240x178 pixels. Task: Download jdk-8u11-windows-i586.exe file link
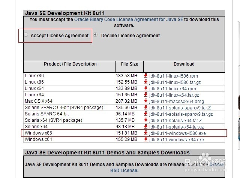tap(177, 133)
